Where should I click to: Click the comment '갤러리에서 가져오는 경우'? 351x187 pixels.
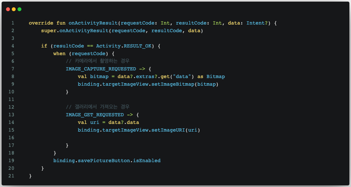click(98, 107)
